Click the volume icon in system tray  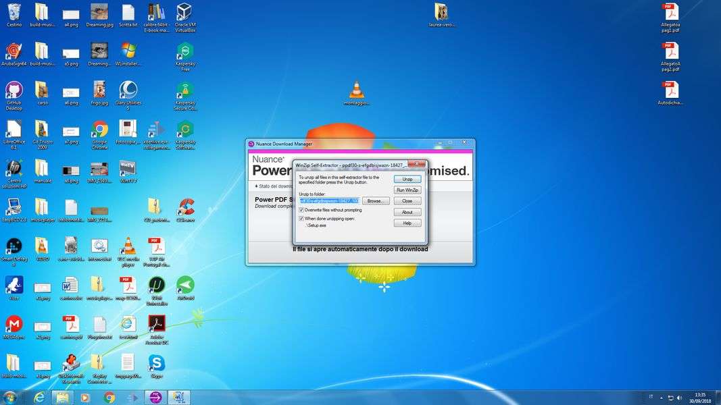679,398
